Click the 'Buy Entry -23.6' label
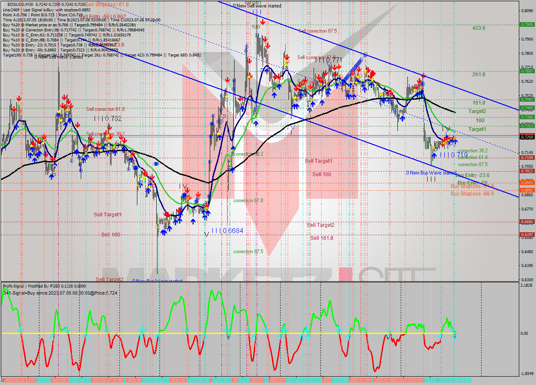Screen dimensions: 536x385 (472, 175)
